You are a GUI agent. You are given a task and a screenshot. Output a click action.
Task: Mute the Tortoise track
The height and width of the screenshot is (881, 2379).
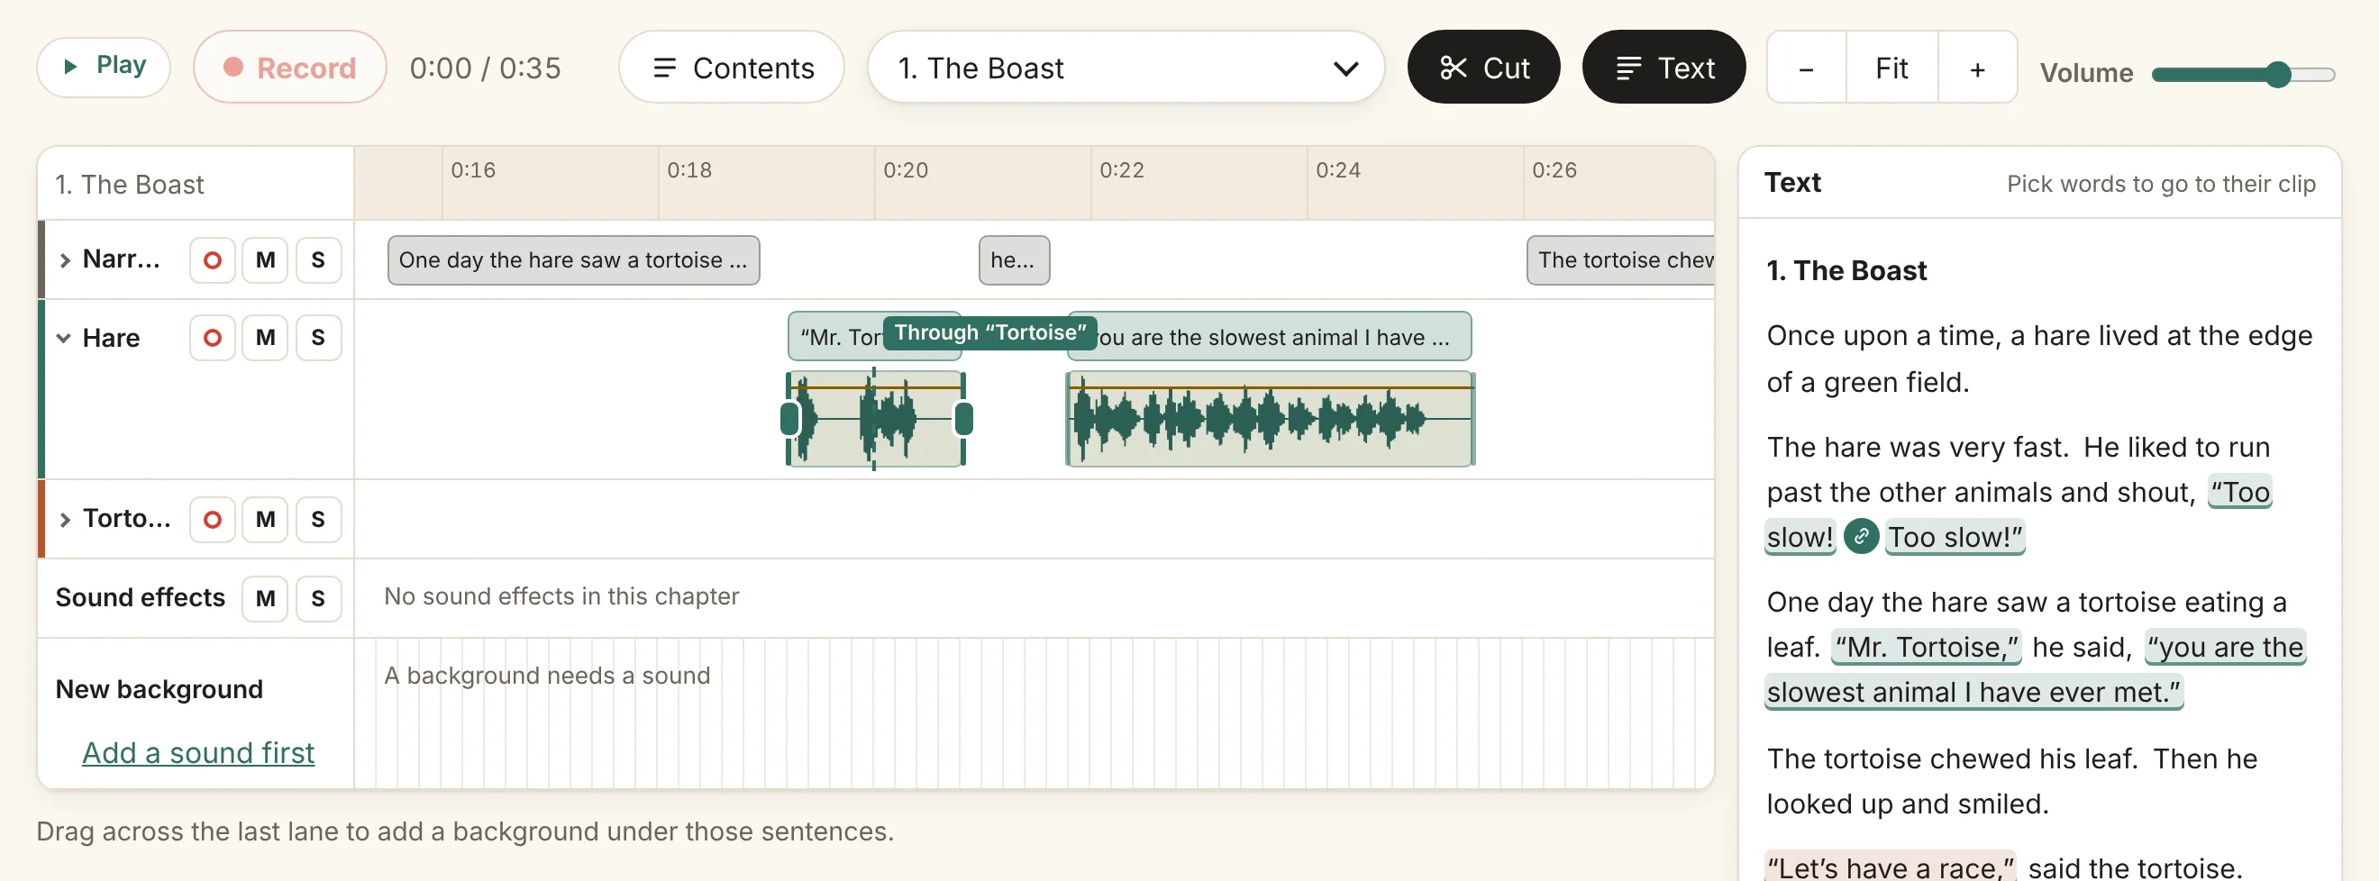pyautogui.click(x=265, y=520)
